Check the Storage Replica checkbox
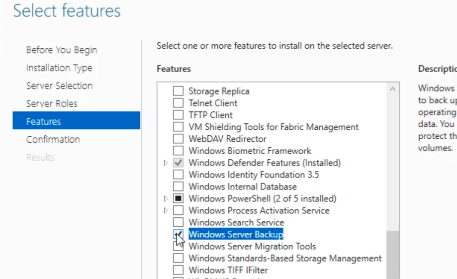This screenshot has height=279, width=457. tap(178, 91)
